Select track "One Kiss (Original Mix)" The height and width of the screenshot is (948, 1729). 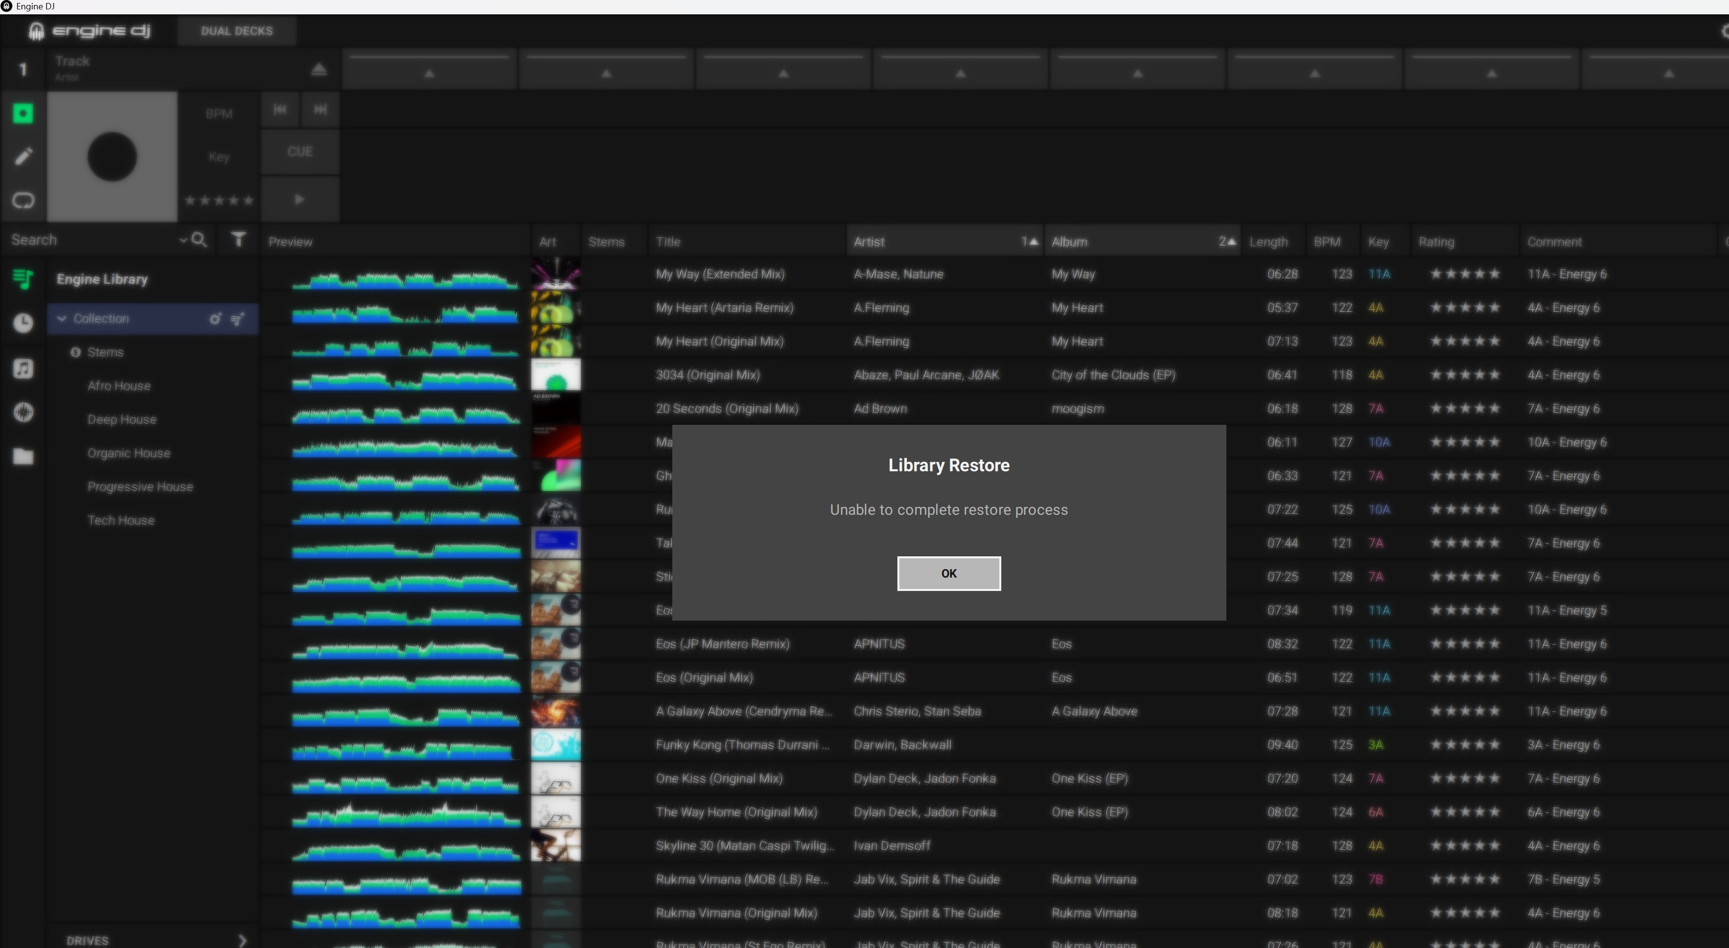tap(719, 778)
